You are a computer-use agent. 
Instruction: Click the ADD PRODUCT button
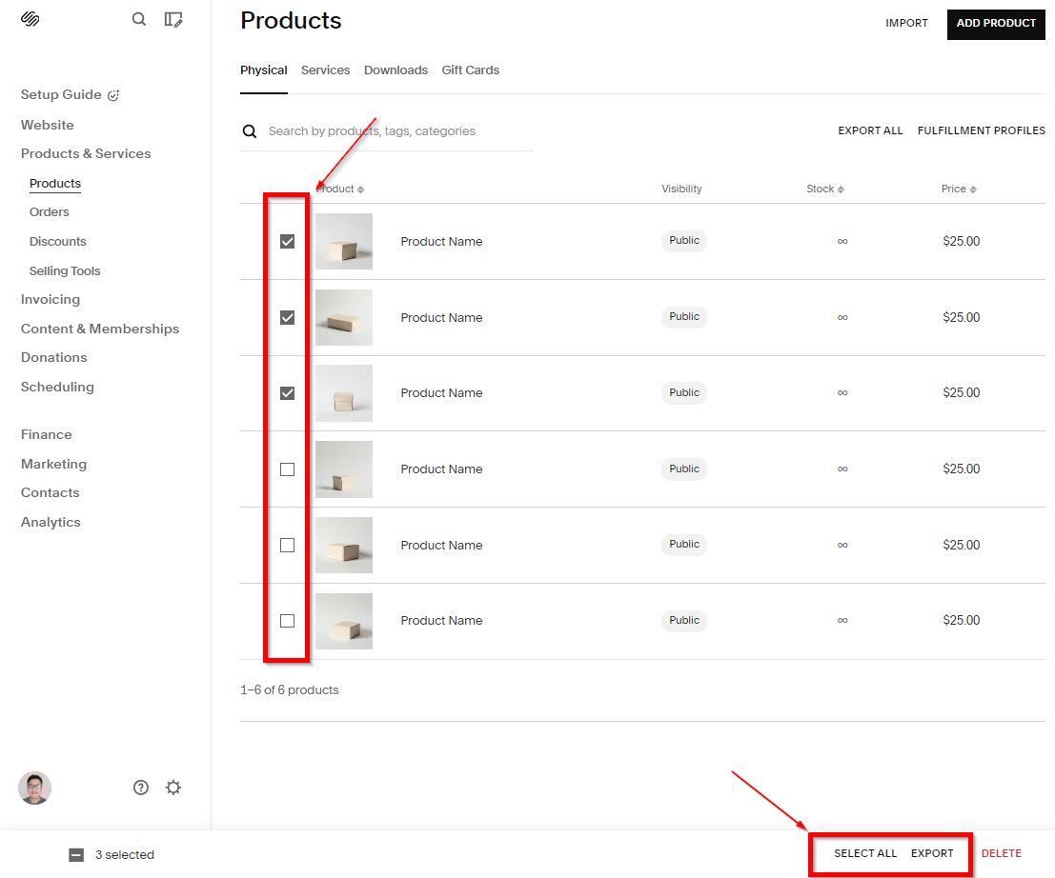click(x=996, y=24)
